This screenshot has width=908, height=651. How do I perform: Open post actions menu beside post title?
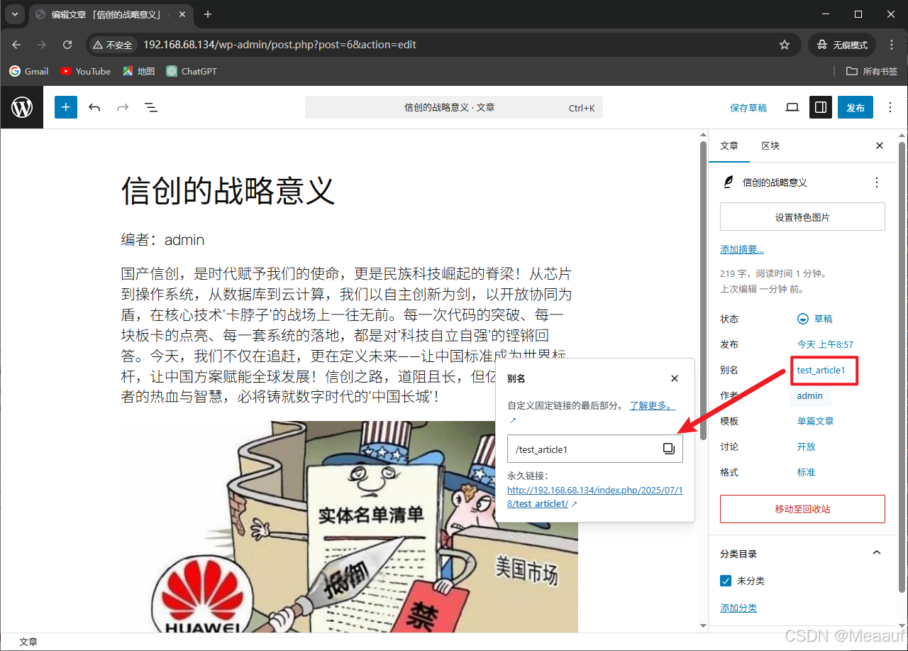pos(877,182)
